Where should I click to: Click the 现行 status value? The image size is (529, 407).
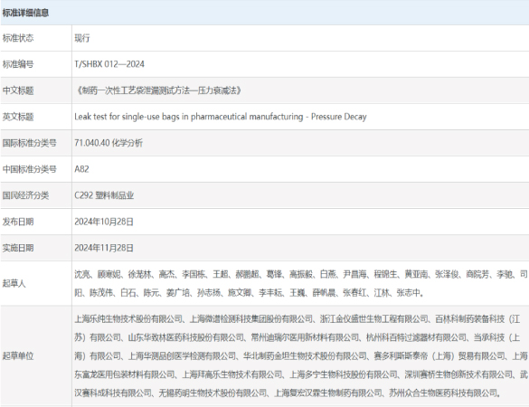82,38
